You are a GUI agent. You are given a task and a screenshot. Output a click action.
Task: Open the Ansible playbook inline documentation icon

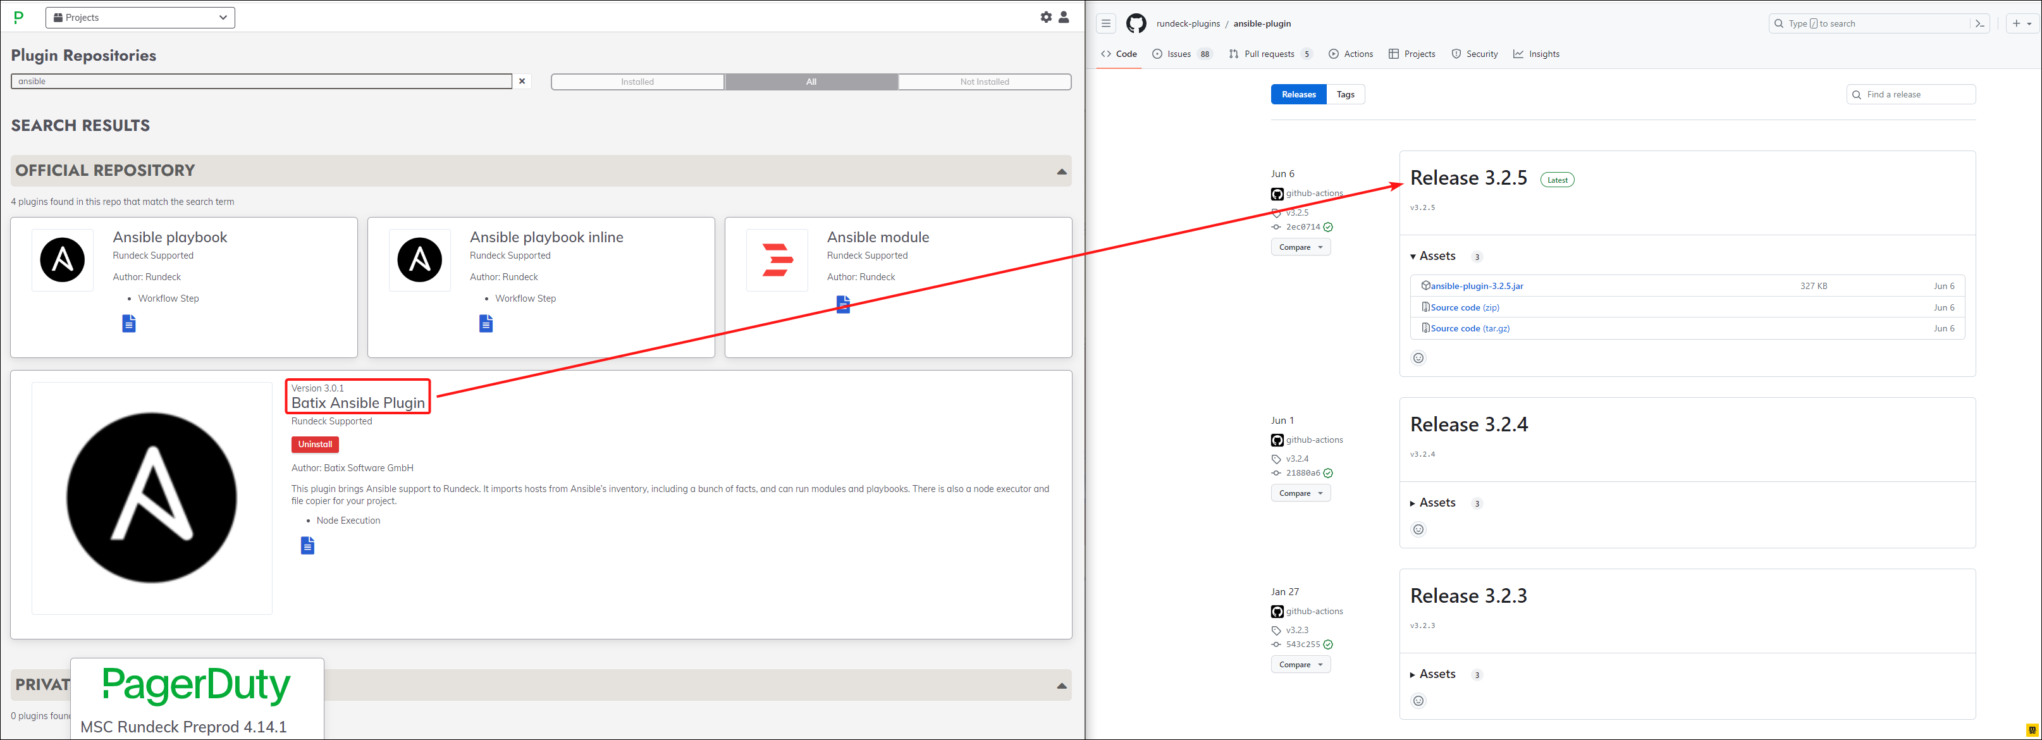[486, 323]
